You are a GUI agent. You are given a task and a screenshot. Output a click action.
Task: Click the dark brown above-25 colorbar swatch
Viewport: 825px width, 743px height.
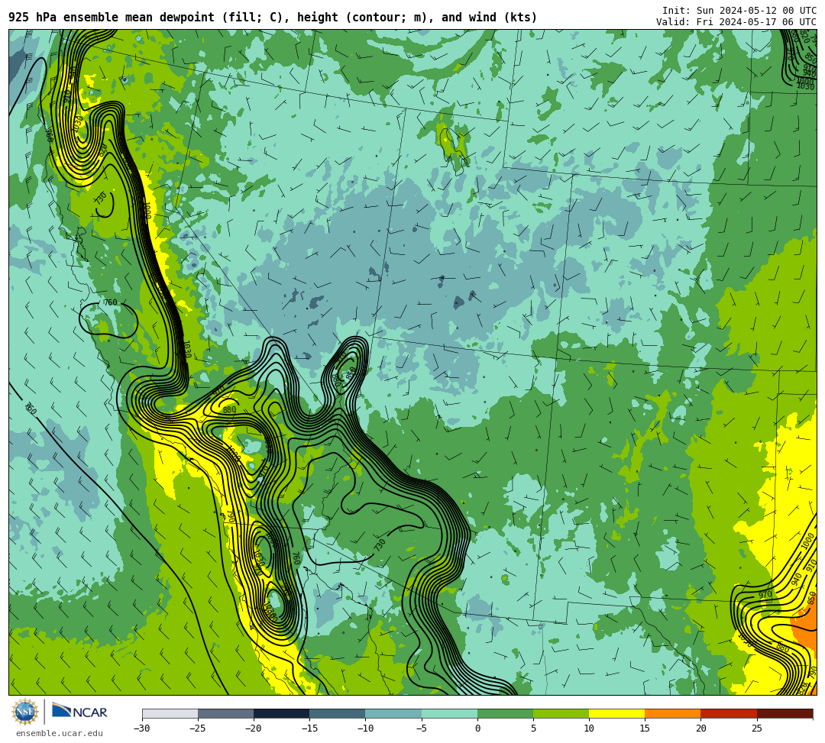pos(785,713)
